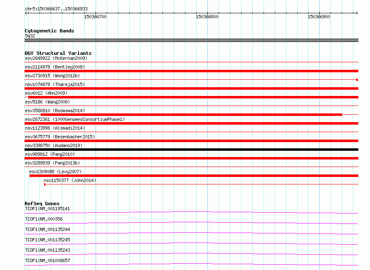Select the red bar of esv3675779
The image size is (370, 270).
(191, 141)
